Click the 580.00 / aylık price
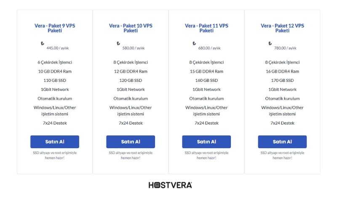The image size is (337, 211). click(134, 48)
